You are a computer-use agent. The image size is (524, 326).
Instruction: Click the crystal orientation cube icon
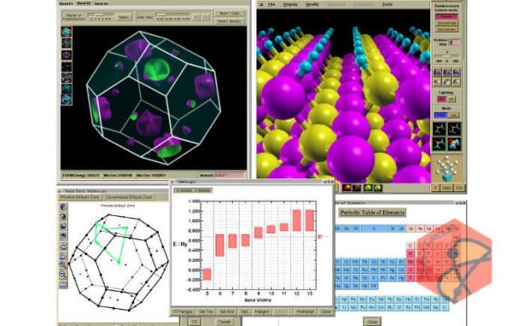(x=447, y=170)
